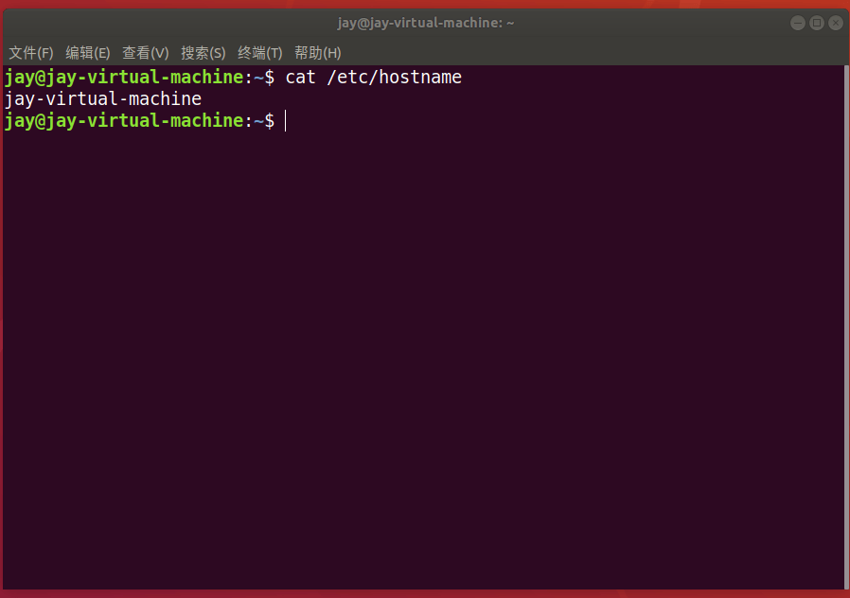Image resolution: width=850 pixels, height=598 pixels.
Task: Click the command text 'cat /etc/hostname'
Action: [374, 78]
